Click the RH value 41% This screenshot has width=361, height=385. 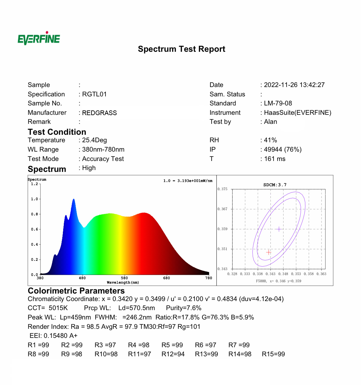pos(270,140)
